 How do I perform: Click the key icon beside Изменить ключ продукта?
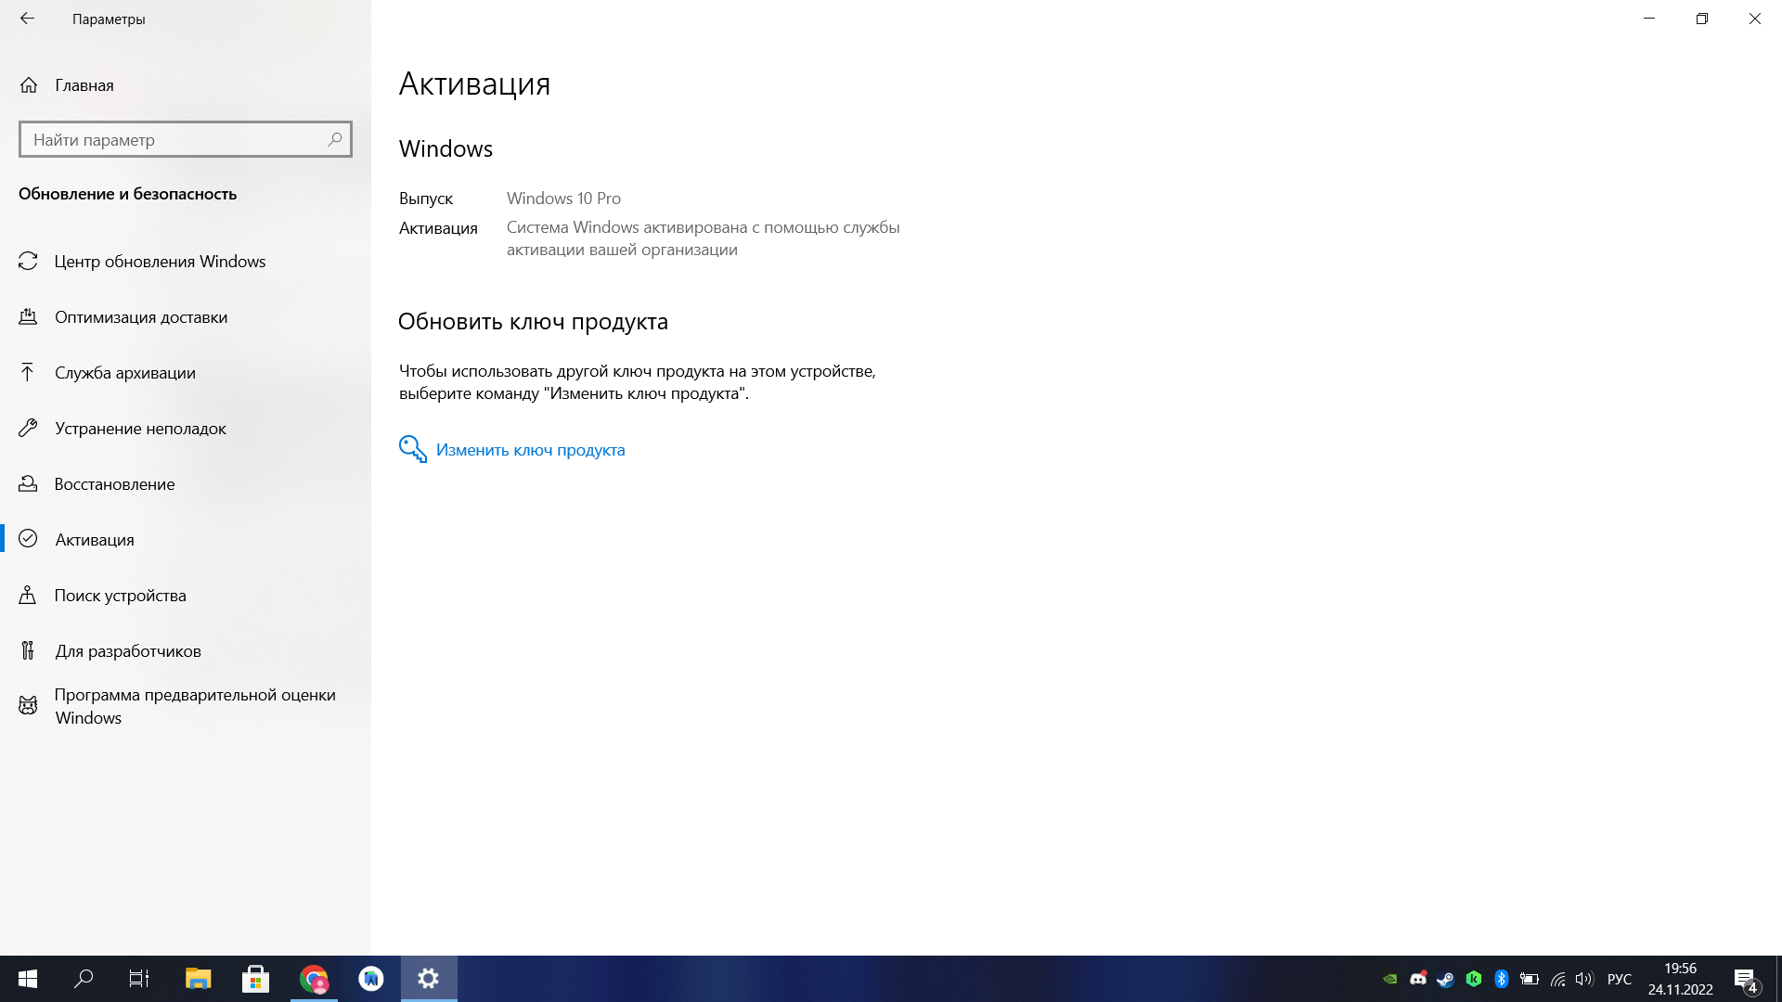point(413,449)
